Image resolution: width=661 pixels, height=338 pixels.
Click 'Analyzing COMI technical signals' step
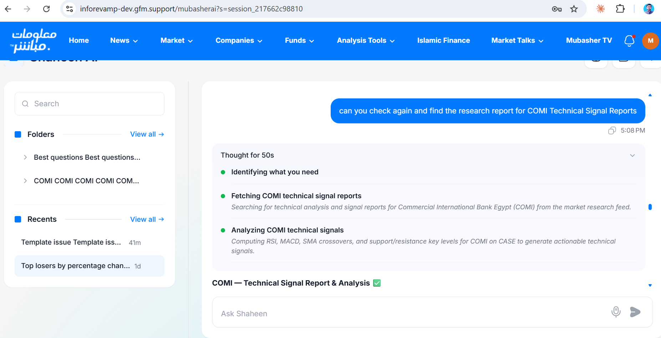pyautogui.click(x=287, y=230)
